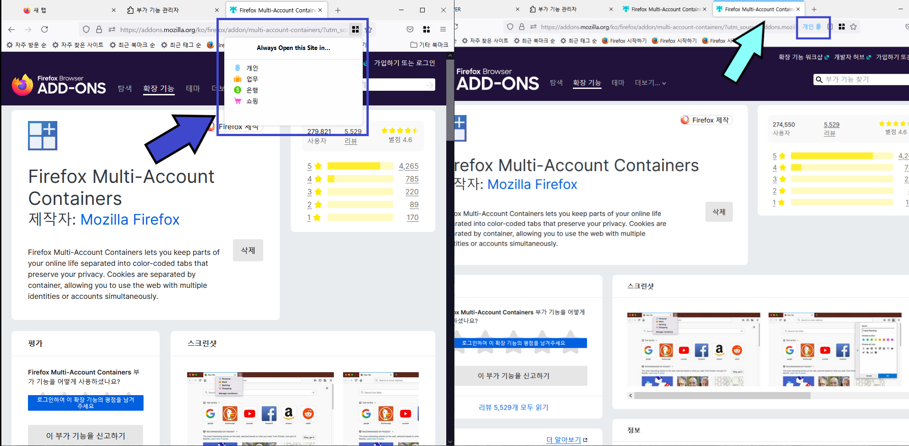Viewport: 909px width, 446px height.
Task: Select the 업무 container in popup
Action: tap(294, 79)
